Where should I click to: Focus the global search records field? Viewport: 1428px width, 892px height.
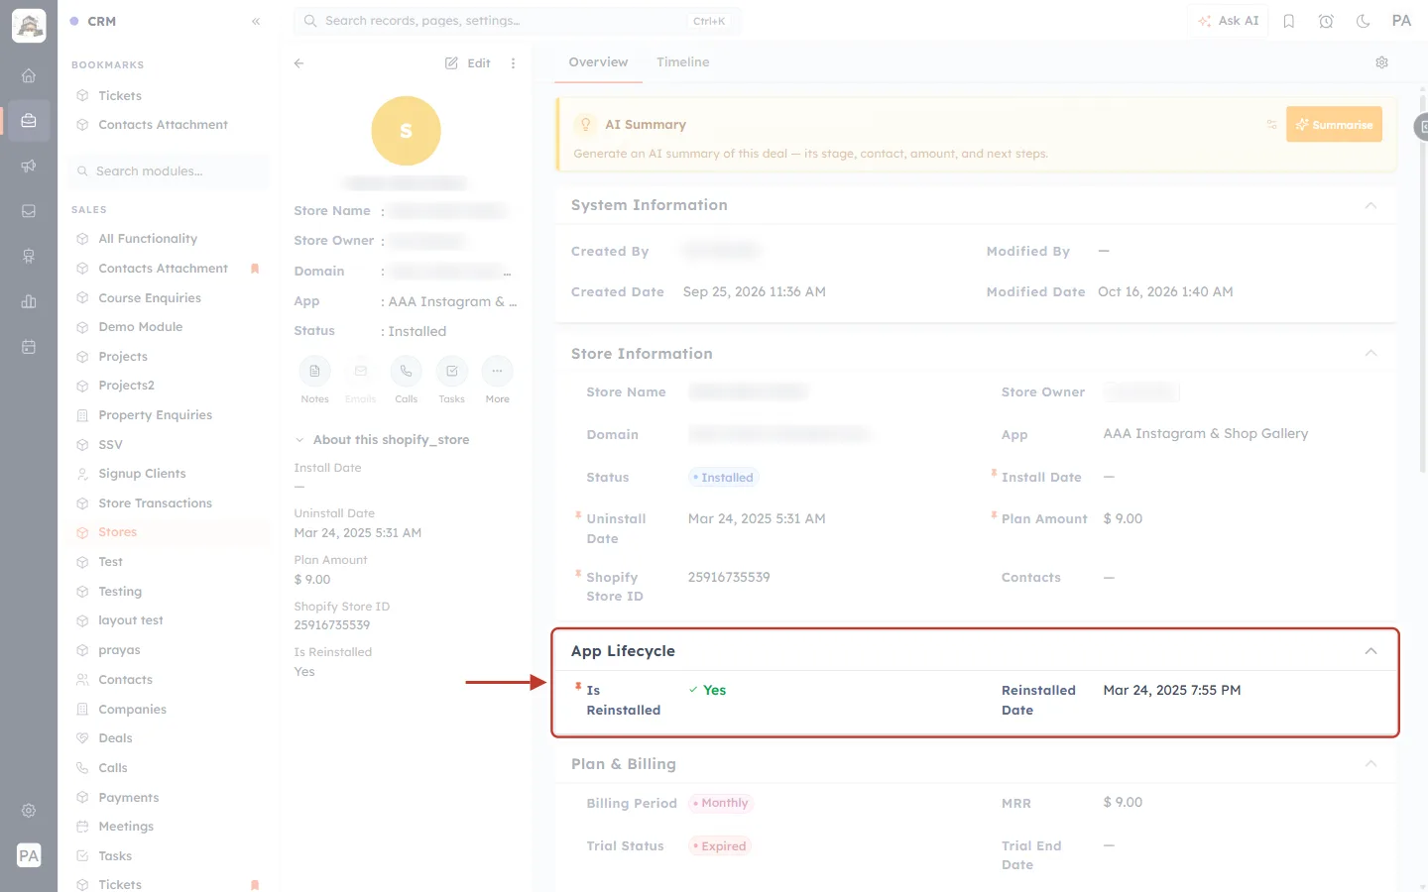[516, 21]
